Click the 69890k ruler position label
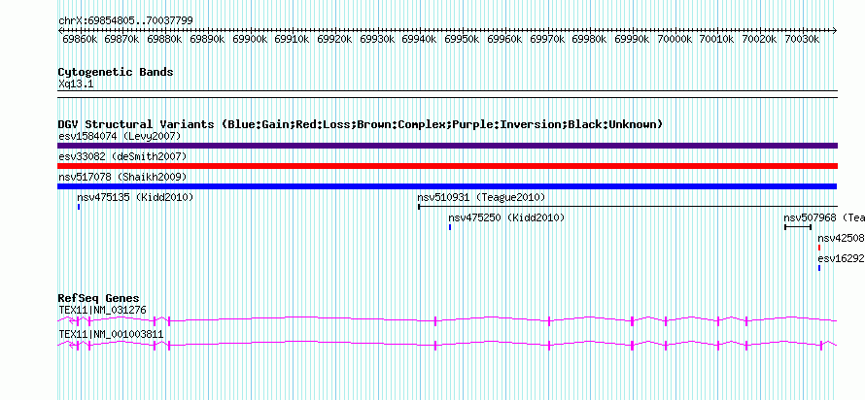The image size is (865, 400). [x=207, y=39]
